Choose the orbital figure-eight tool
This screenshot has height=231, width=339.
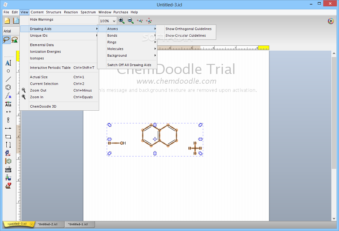8,120
